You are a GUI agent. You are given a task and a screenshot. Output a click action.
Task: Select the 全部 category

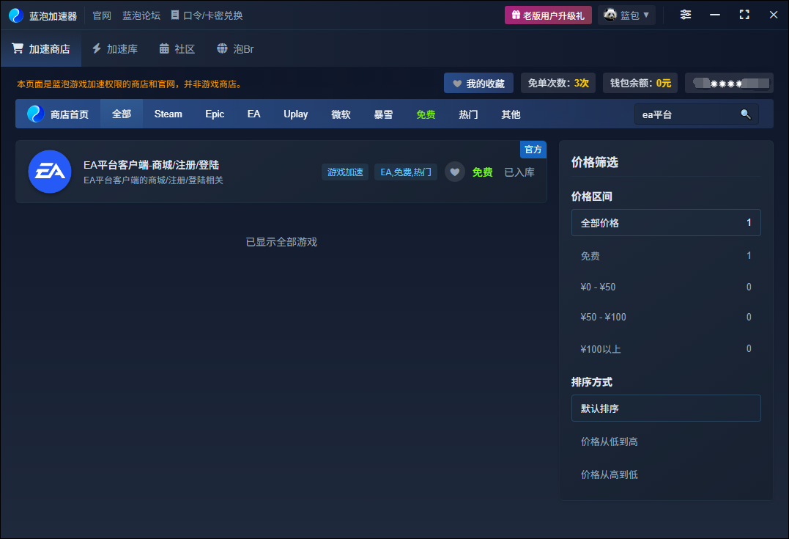[x=122, y=114]
